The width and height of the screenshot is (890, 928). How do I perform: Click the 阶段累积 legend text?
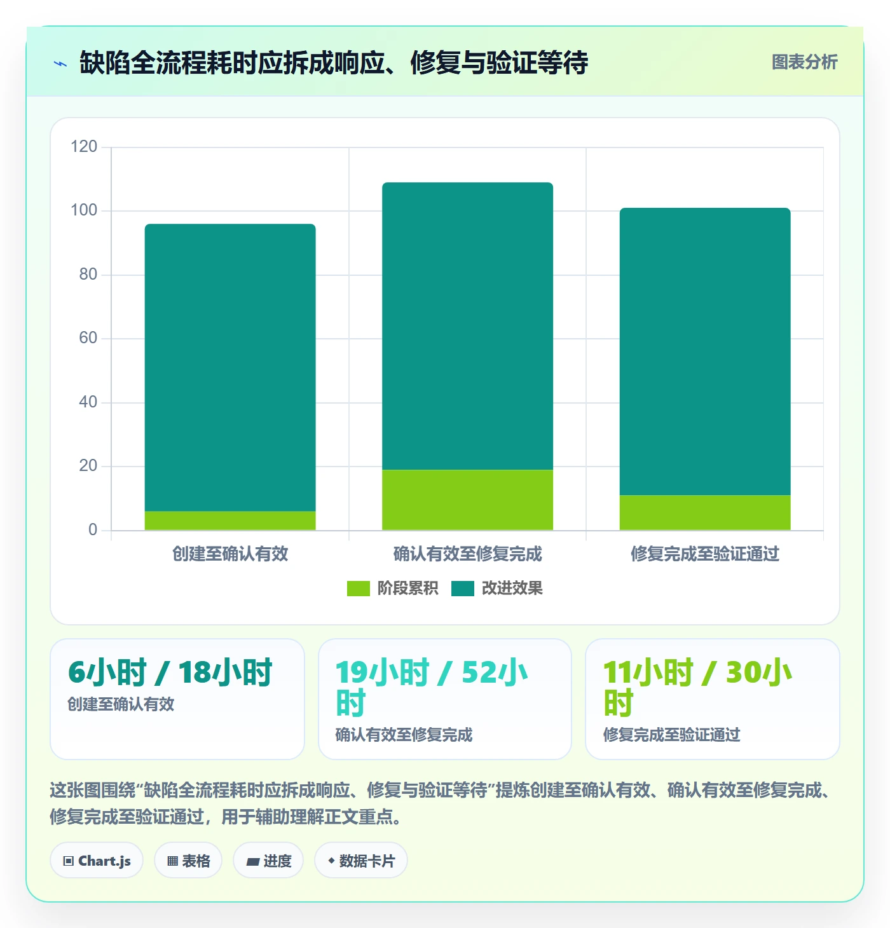tap(407, 589)
